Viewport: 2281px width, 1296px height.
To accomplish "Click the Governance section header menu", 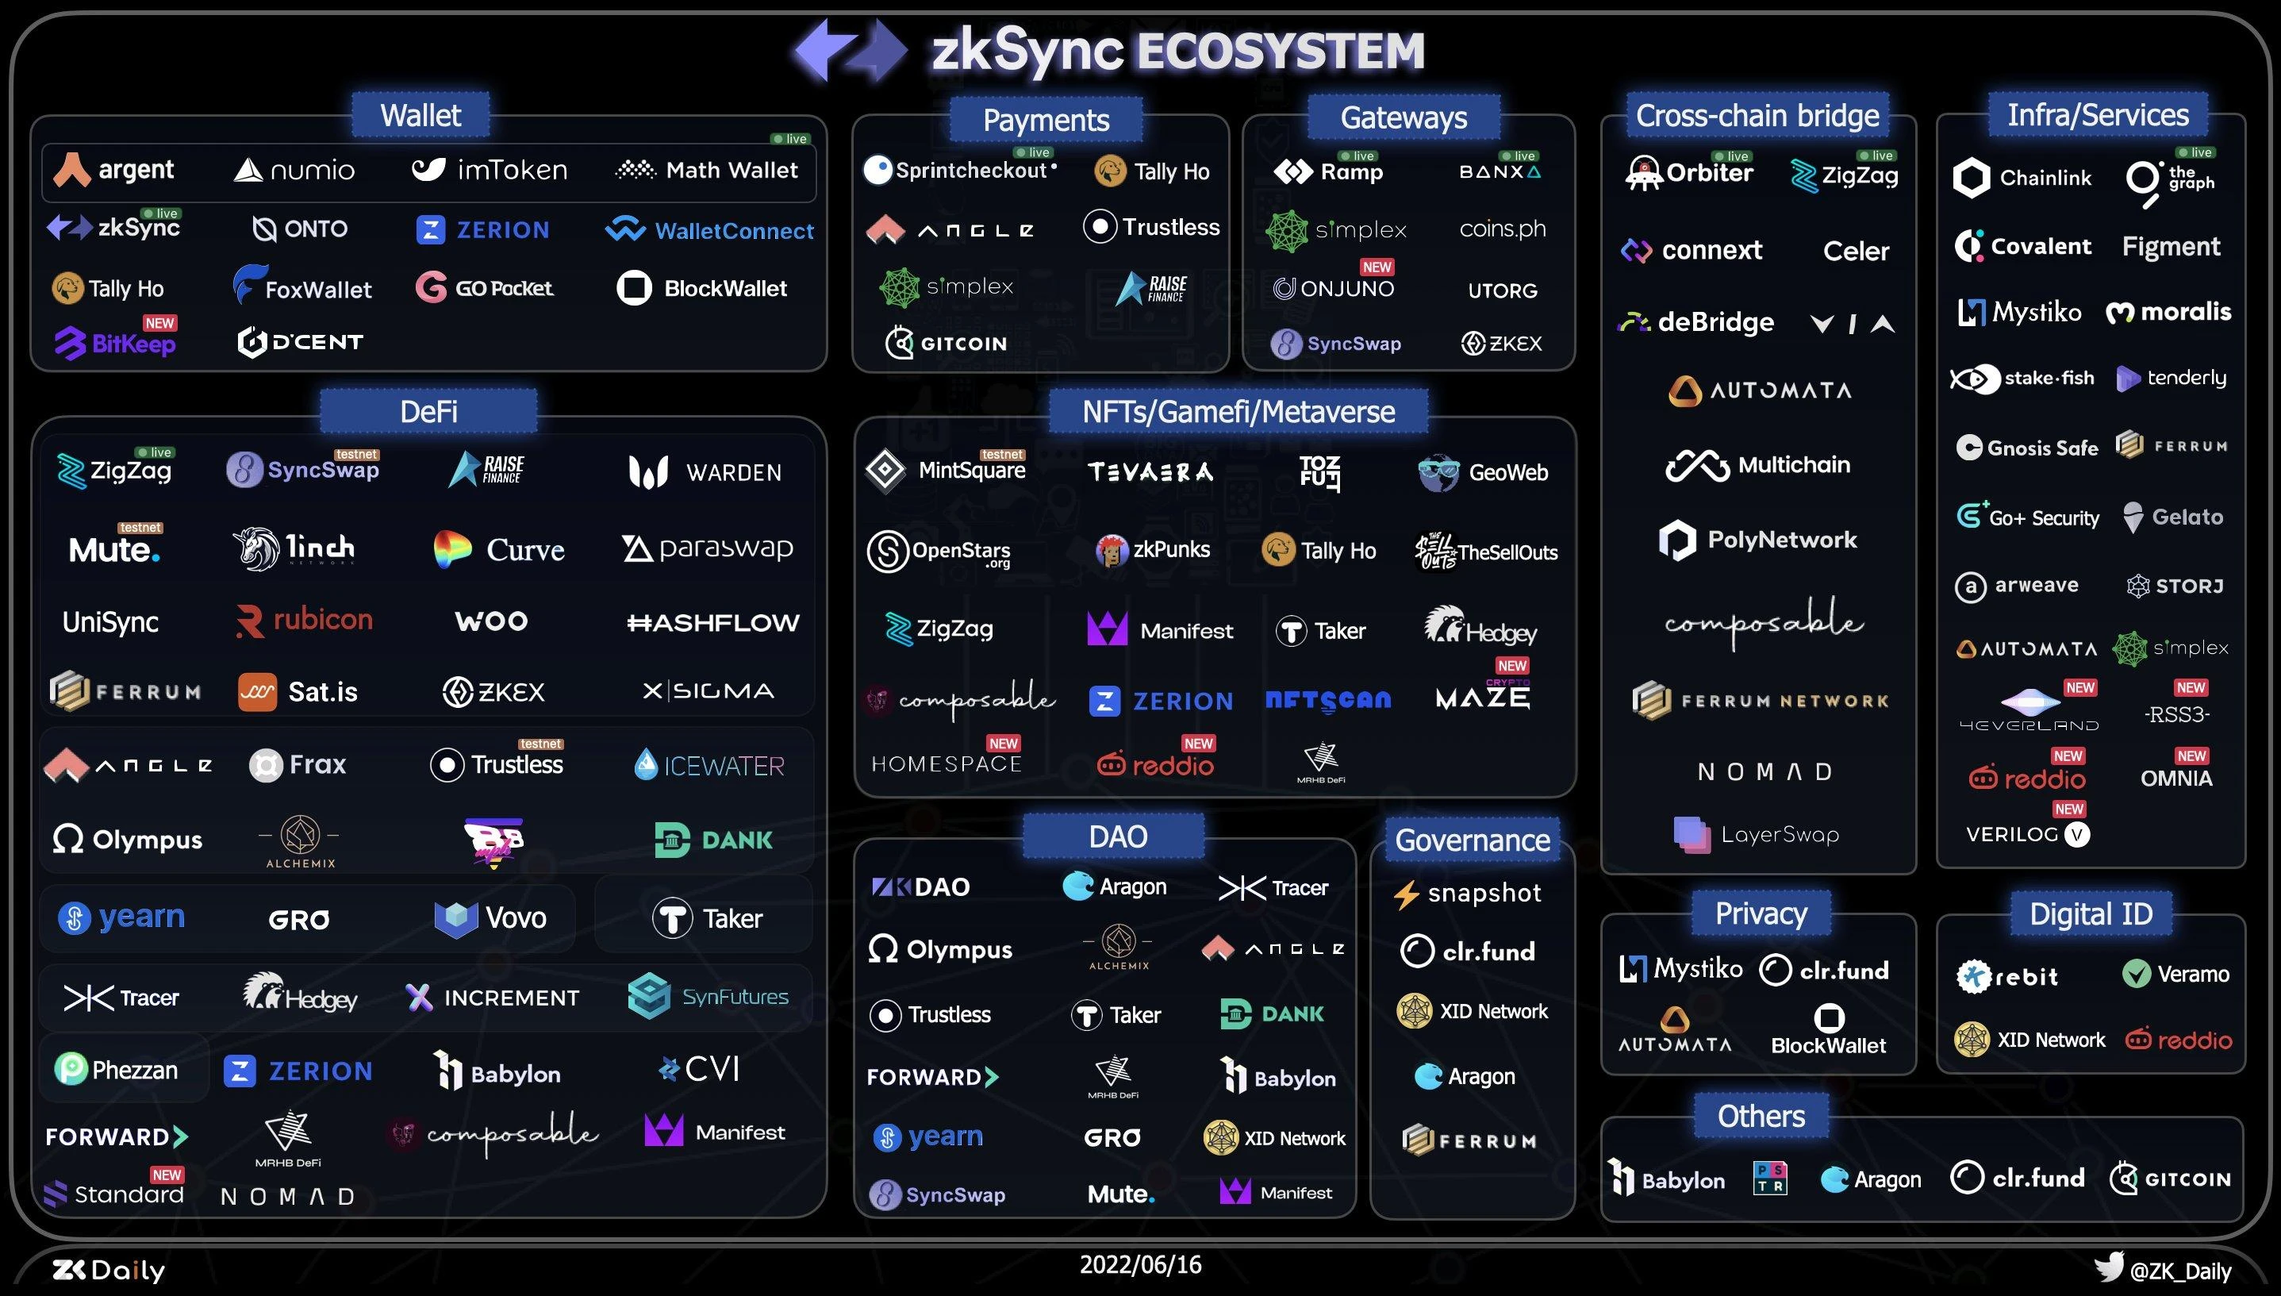I will [x=1473, y=838].
